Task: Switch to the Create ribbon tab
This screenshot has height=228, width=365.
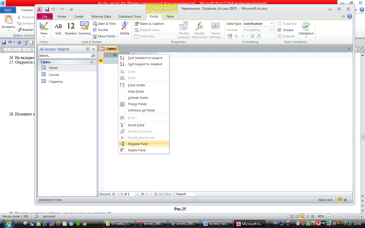Action: click(79, 17)
